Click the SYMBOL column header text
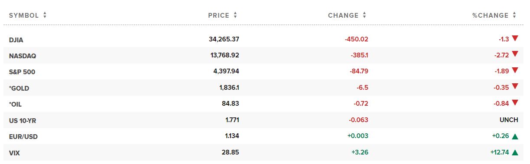Image resolution: width=530 pixels, height=164 pixels. [24, 15]
